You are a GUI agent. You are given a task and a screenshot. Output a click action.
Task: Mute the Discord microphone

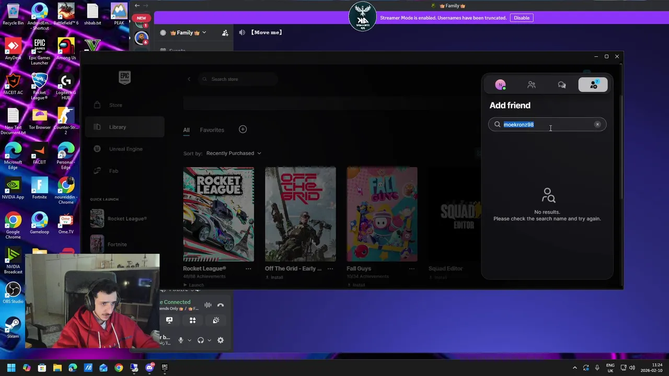tap(181, 340)
